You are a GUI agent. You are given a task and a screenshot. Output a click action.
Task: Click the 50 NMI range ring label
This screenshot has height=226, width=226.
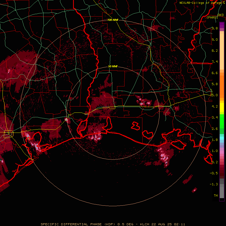[x=113, y=66]
